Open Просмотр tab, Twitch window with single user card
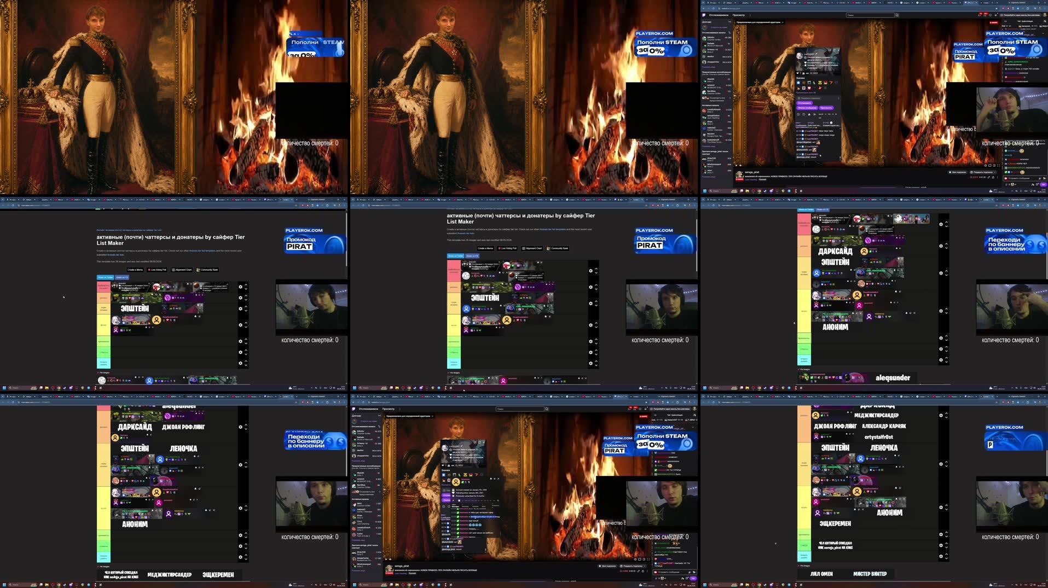Viewport: 1048px width, 588px height. (x=739, y=15)
